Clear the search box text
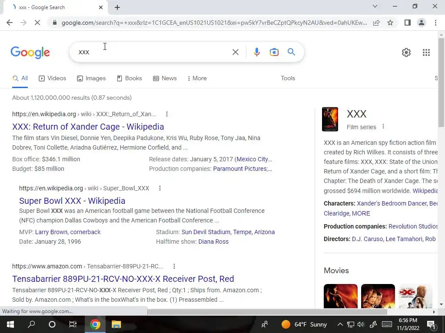 [235, 52]
